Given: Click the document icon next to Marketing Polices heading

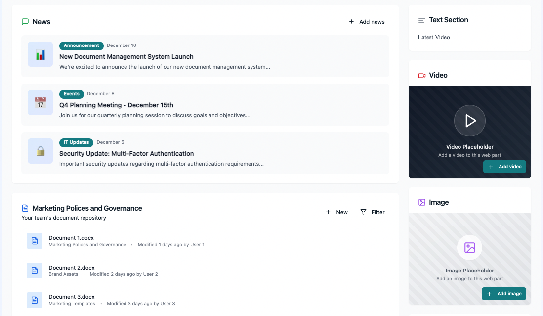Looking at the screenshot, I should click(x=24, y=208).
